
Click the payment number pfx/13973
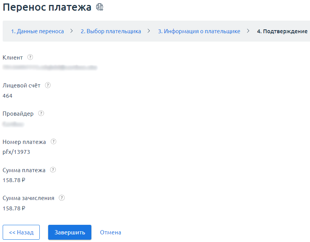tap(16, 152)
